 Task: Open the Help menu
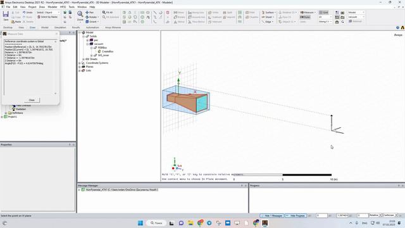92,7
